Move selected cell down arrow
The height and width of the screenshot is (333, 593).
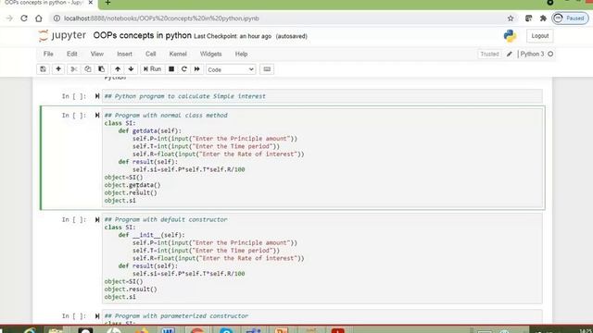(131, 69)
